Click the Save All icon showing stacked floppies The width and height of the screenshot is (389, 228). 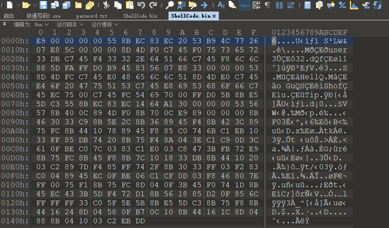[x=67, y=5]
